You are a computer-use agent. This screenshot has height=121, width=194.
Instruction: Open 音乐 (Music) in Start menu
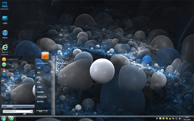tap(39, 77)
